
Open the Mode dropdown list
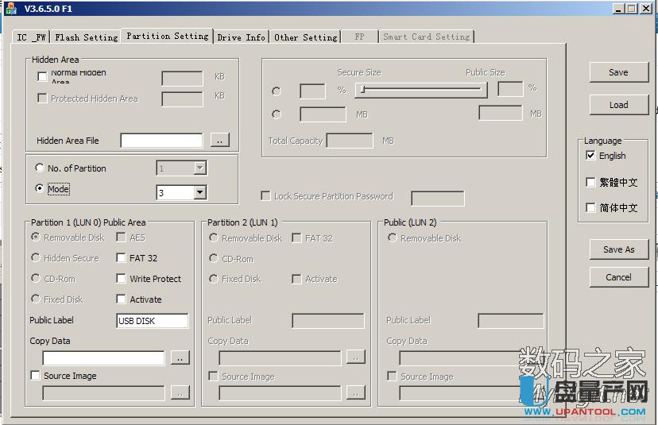coord(199,192)
